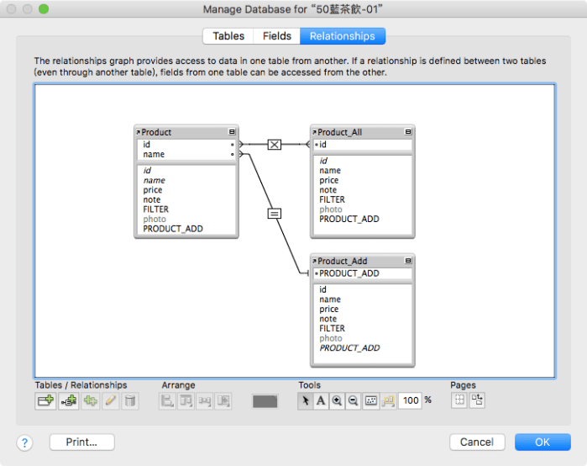Screen dimensions: 587x466
Task: Click the show page breaks icon
Action: point(459,400)
